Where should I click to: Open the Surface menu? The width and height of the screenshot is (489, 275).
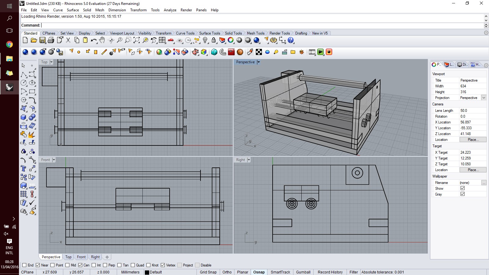[x=73, y=10]
